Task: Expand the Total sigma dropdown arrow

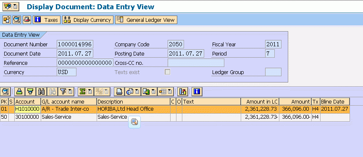Action: tap(90, 92)
